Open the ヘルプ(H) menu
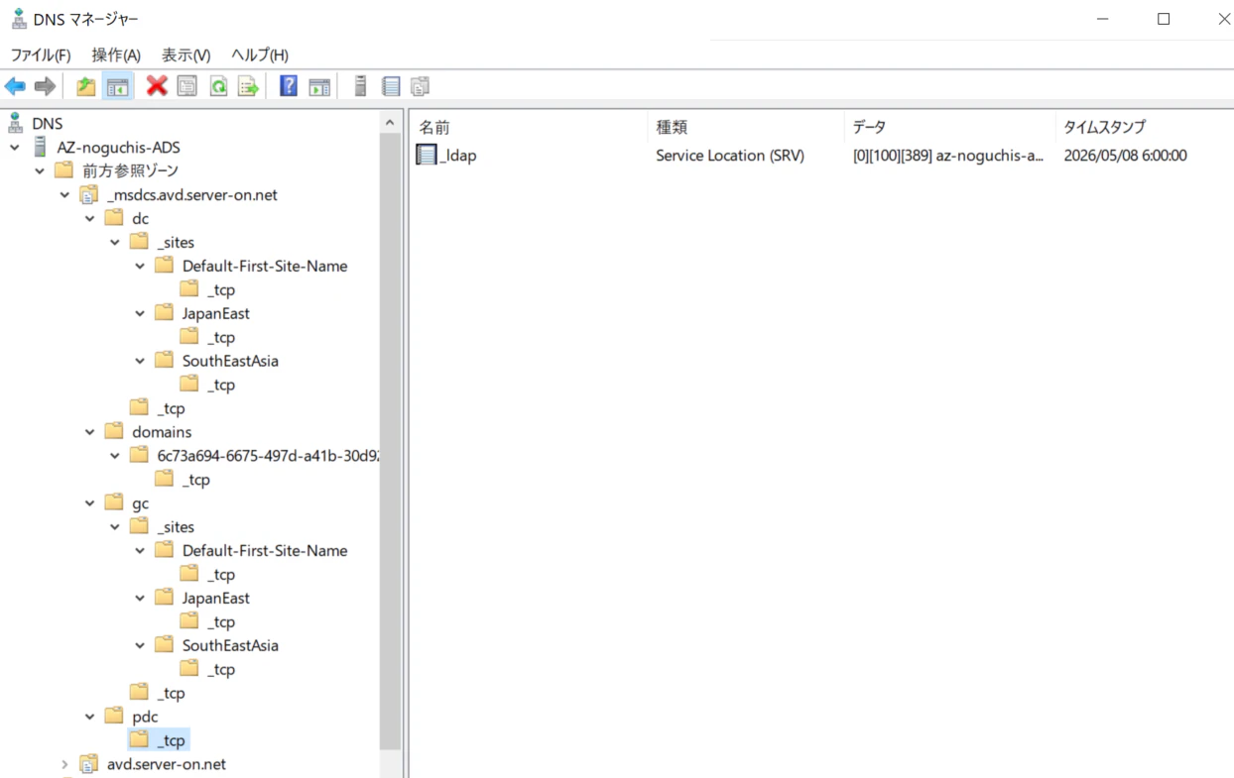This screenshot has width=1234, height=778. click(260, 55)
